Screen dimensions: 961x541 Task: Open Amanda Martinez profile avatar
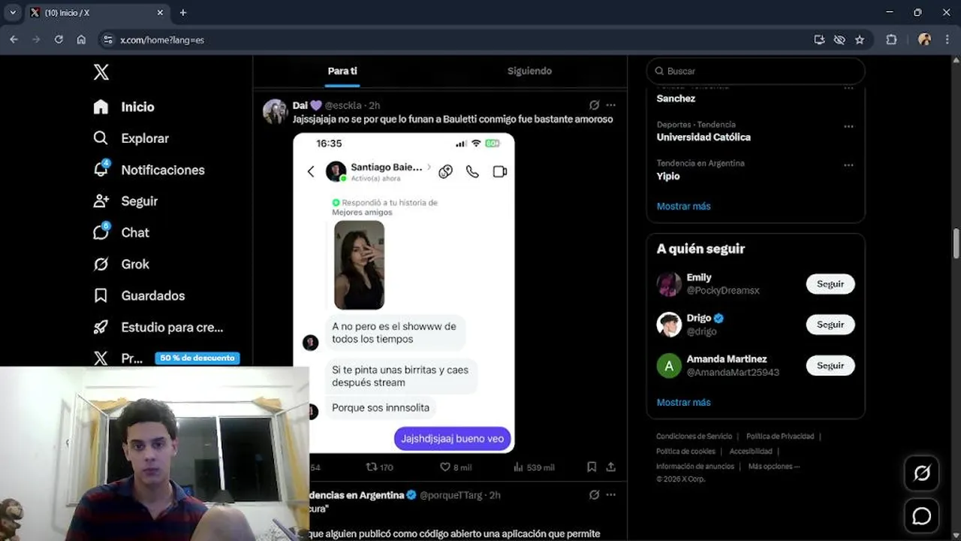click(669, 366)
